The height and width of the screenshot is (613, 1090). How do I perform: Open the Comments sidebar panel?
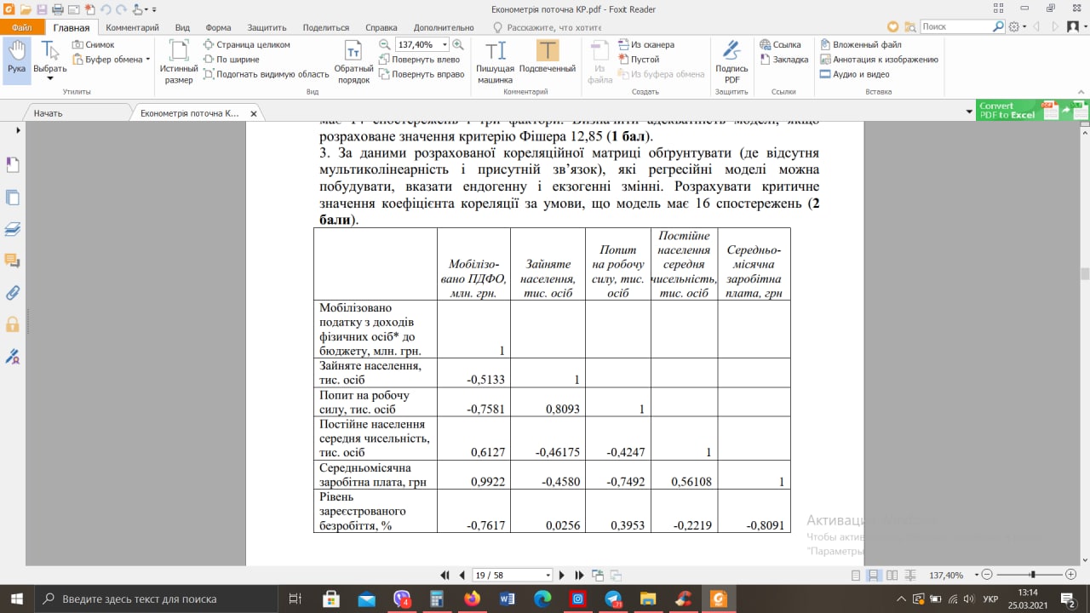(x=12, y=261)
